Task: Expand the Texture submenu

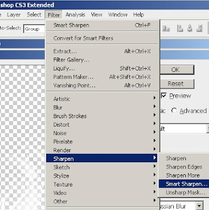Action: 102,184
